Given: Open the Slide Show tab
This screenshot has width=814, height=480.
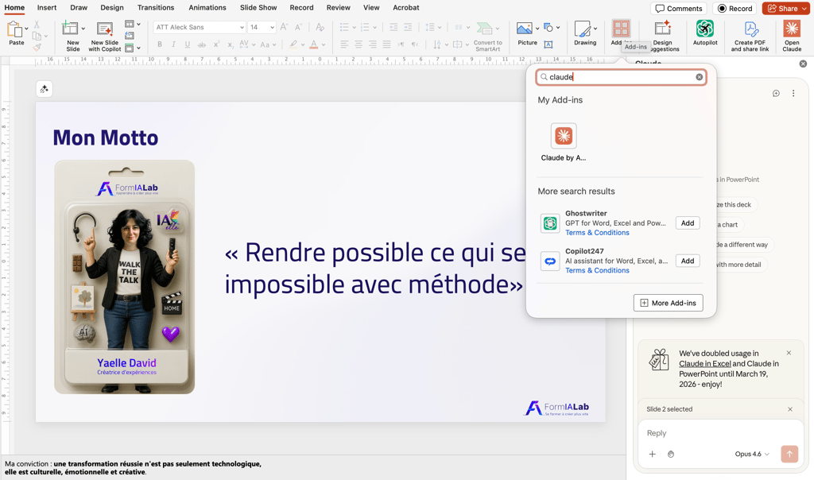Looking at the screenshot, I should (258, 8).
